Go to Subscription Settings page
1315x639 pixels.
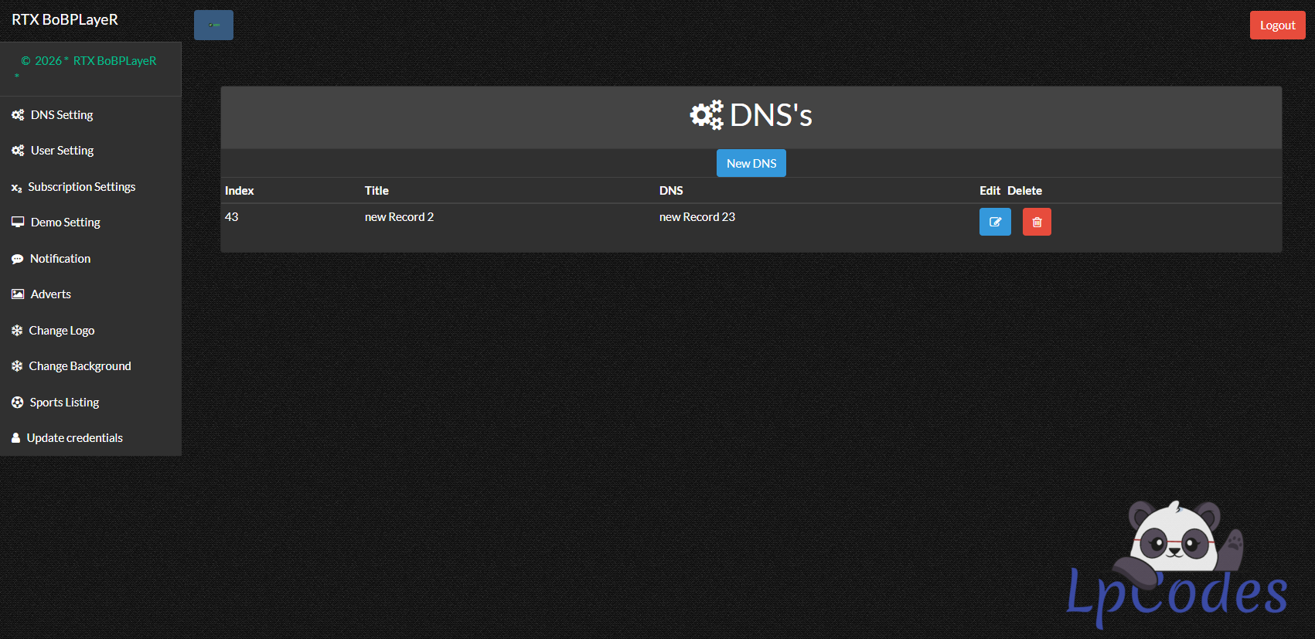pyautogui.click(x=81, y=187)
